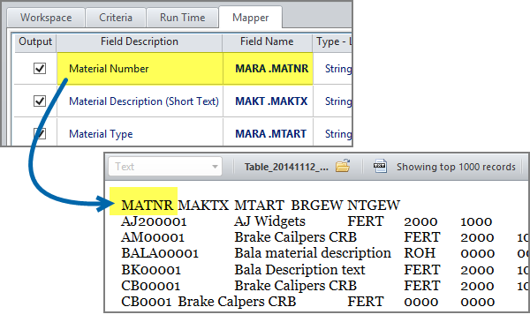
Task: Click the BRGEW header in preview
Action: coord(317,205)
